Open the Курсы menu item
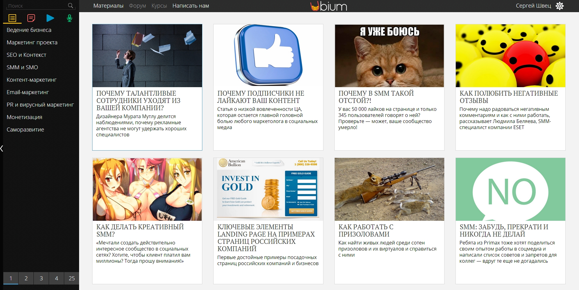Image resolution: width=579 pixels, height=290 pixels. click(159, 6)
